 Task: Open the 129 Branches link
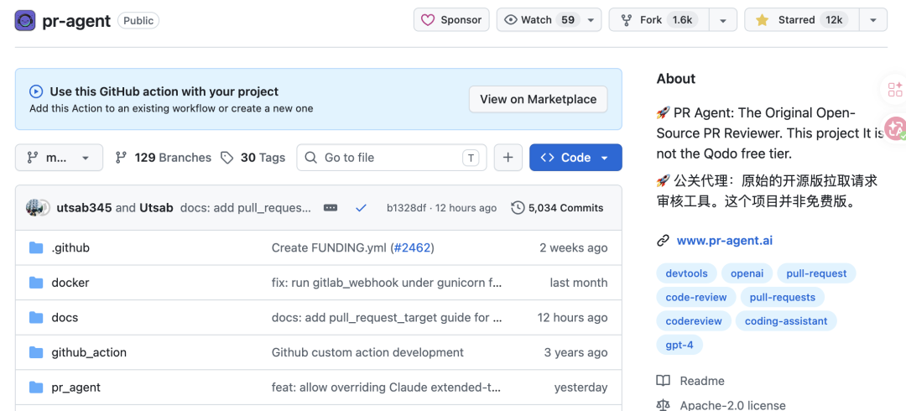coord(164,158)
